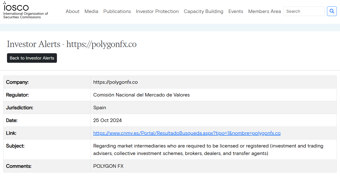Click the Company value https://polygonfx.co
The height and width of the screenshot is (176, 340).
click(115, 82)
